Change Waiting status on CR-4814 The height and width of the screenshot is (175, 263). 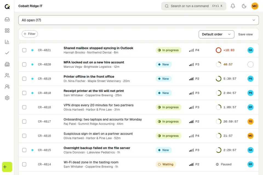click(166, 164)
